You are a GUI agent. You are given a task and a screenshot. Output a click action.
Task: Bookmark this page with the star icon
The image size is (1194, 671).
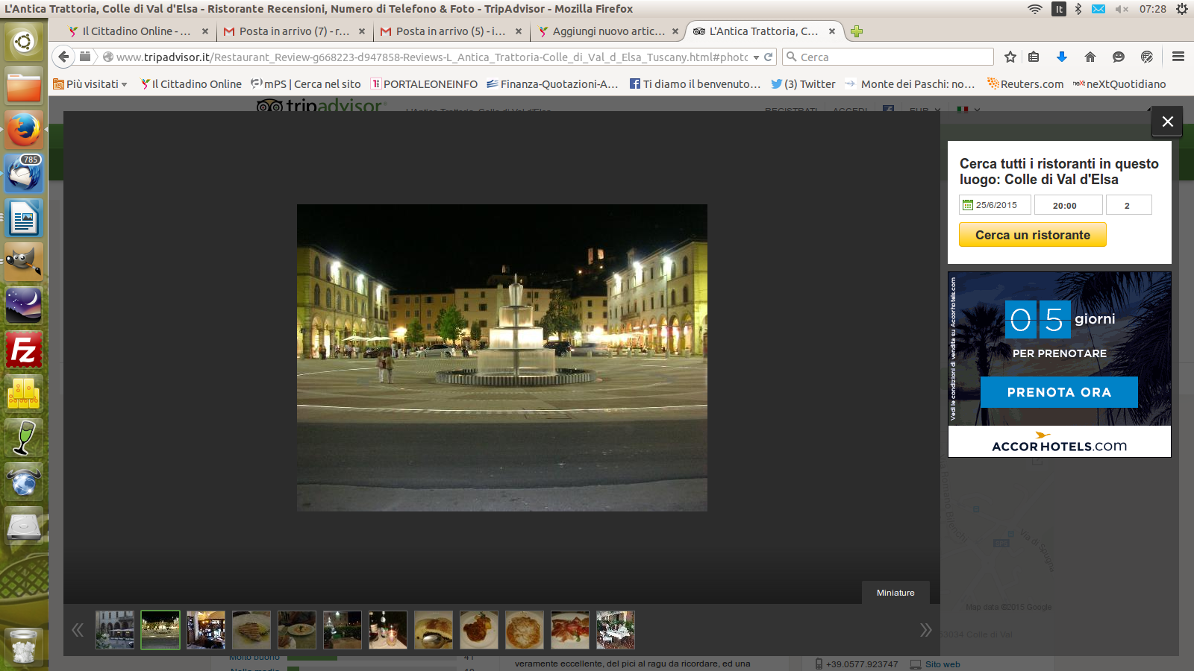(x=1010, y=57)
